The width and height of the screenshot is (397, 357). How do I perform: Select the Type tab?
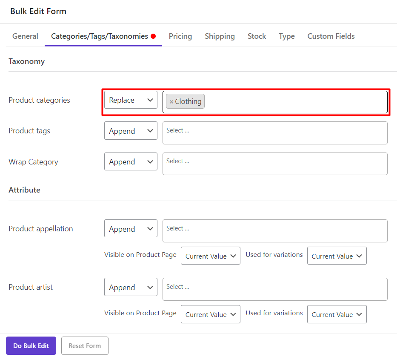click(x=286, y=36)
